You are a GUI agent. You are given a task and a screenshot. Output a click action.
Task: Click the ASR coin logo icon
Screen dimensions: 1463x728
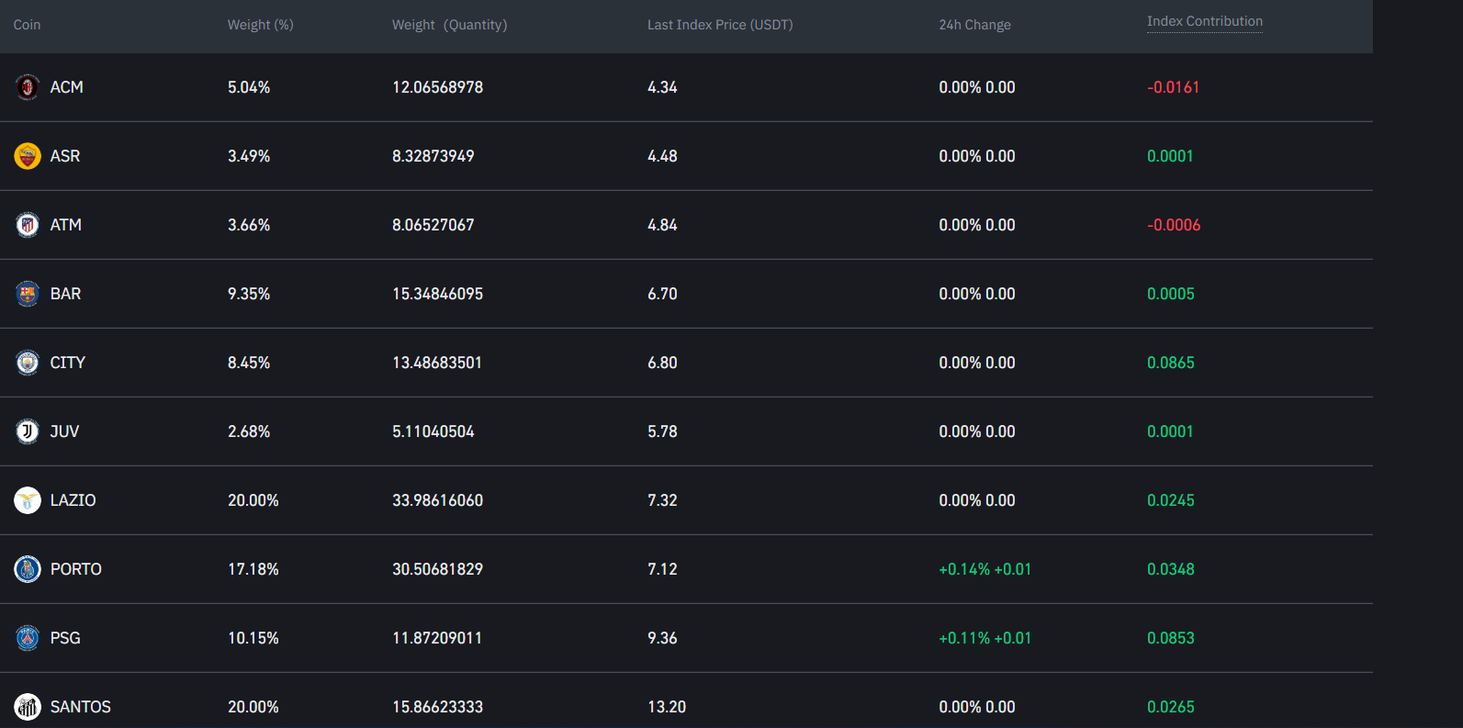click(x=28, y=156)
